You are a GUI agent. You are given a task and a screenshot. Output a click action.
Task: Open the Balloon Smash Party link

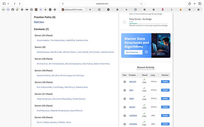[102, 64]
